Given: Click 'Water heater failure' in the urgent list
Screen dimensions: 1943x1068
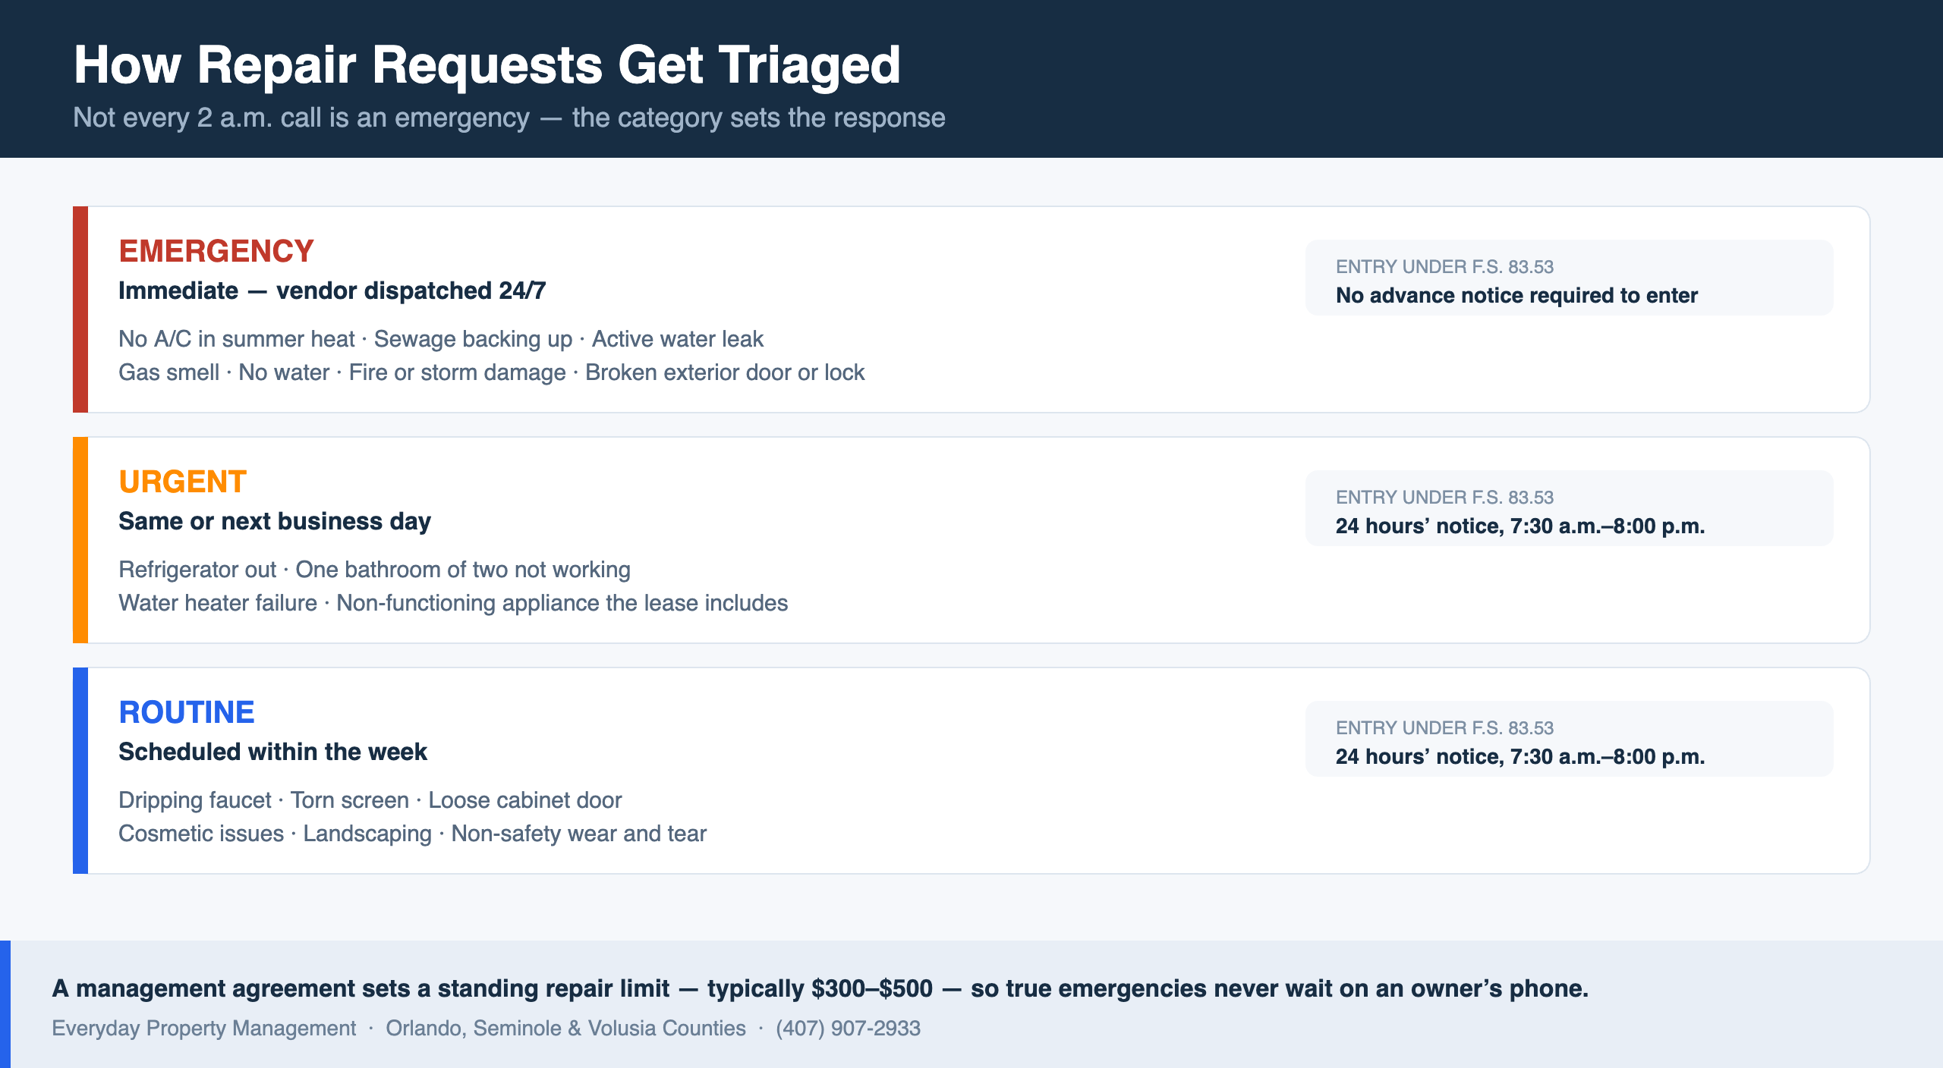Looking at the screenshot, I should coord(218,603).
